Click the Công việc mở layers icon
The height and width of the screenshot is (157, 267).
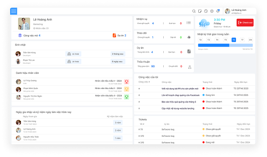tap(20, 35)
